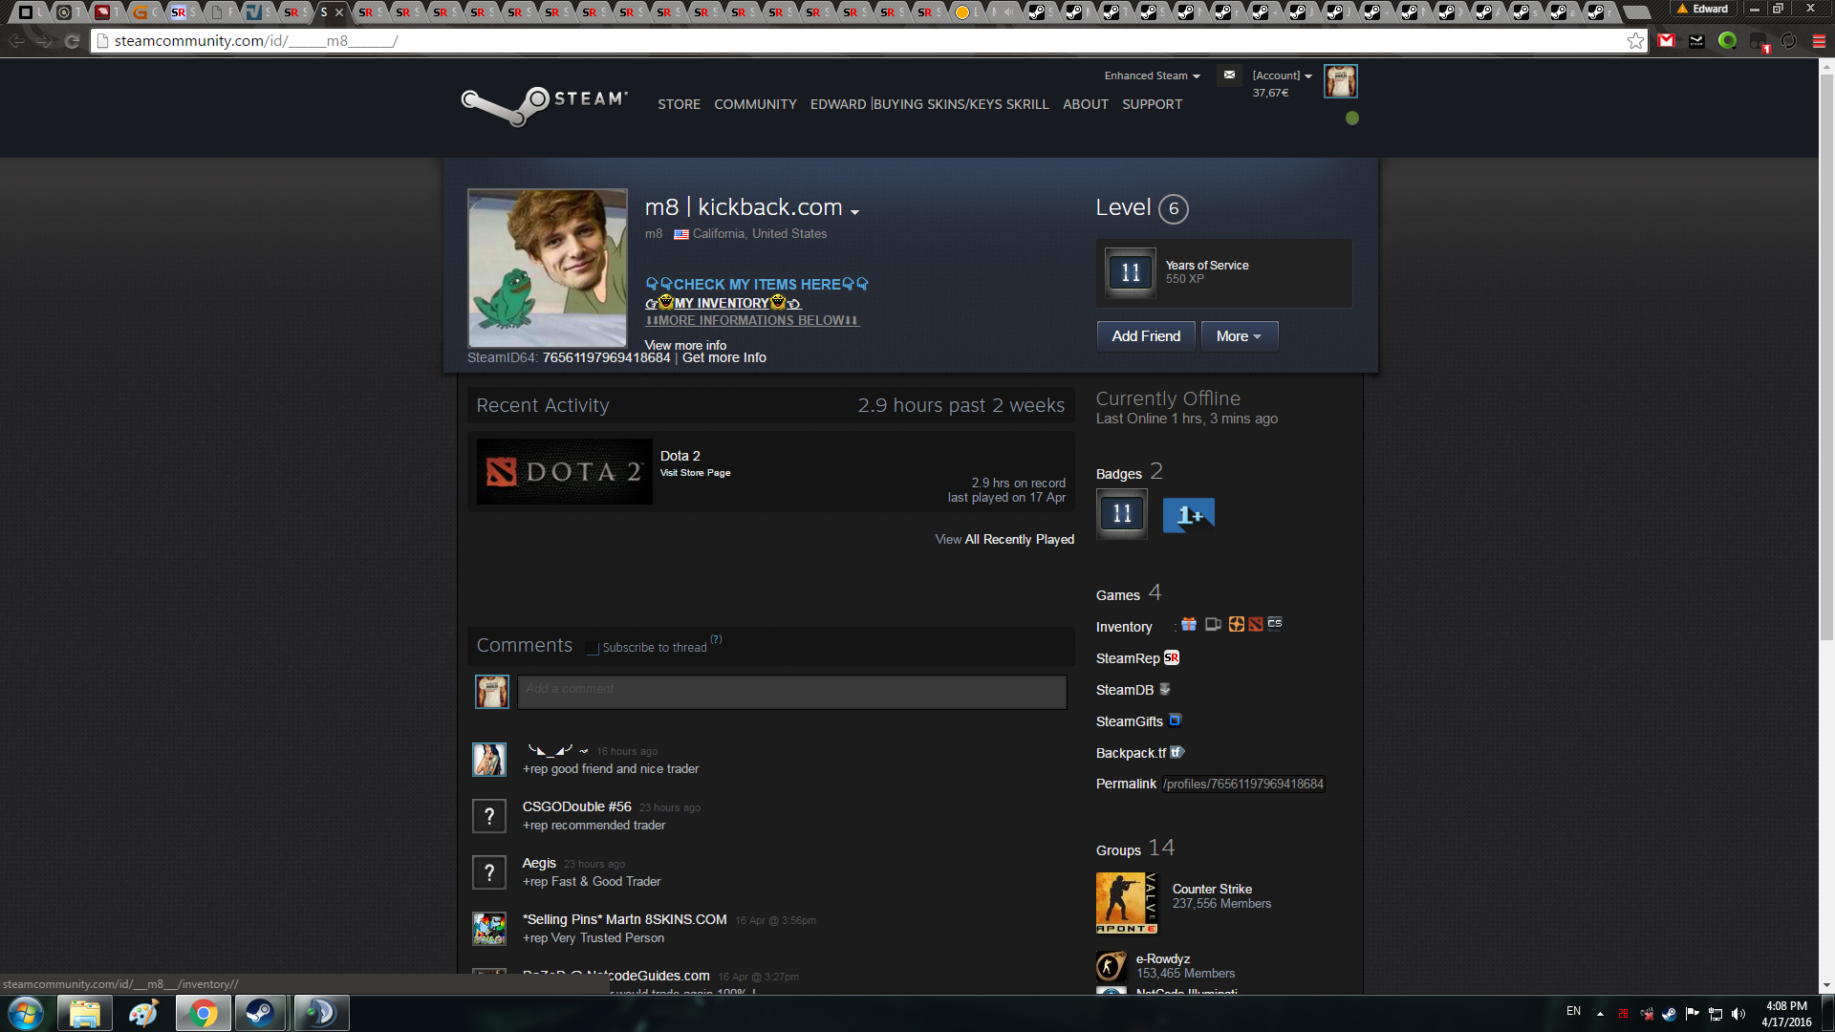This screenshot has width=1835, height=1032.
Task: Open the persona name history arrow
Action: pyautogui.click(x=854, y=212)
